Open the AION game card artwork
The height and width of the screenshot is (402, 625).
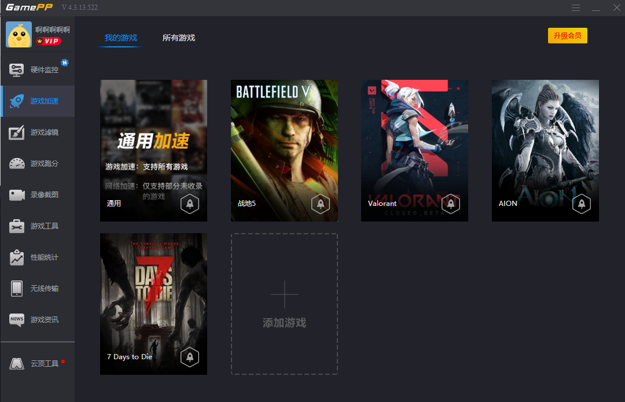(x=545, y=150)
